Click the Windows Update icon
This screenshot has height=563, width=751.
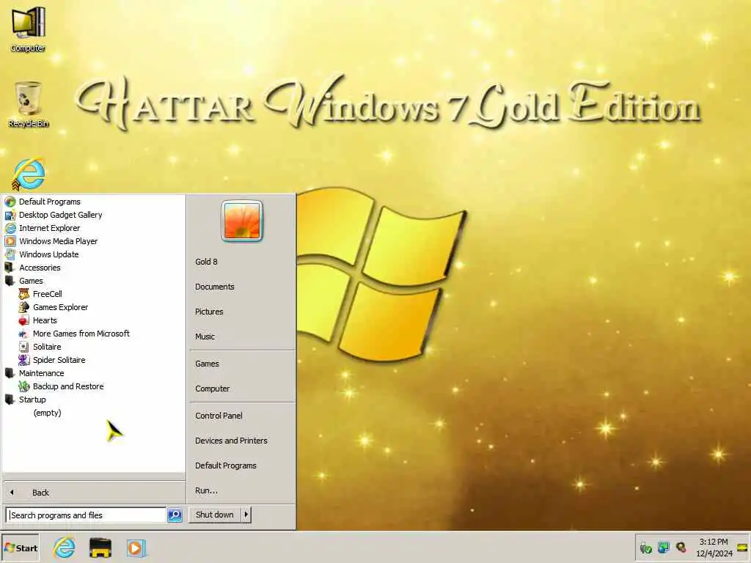coord(10,254)
